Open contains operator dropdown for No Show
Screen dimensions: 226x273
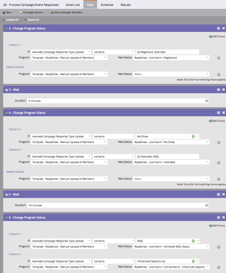pyautogui.click(x=114, y=136)
